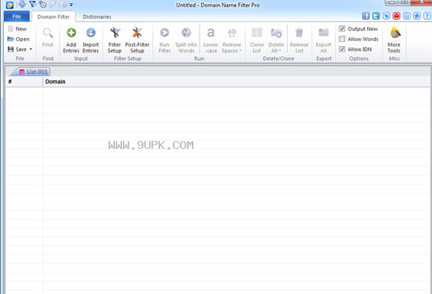Click the home icon near the help button
This screenshot has width=432, height=294.
click(x=417, y=16)
